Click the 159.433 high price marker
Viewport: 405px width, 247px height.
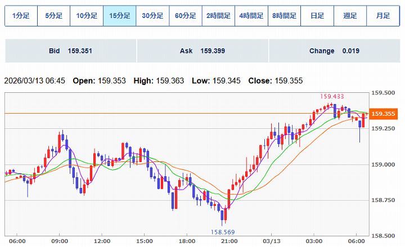332,97
